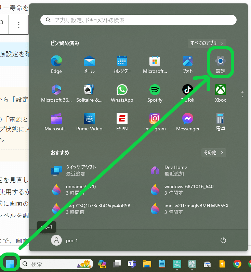Open すべてのアプリ list
The width and height of the screenshot is (251, 272).
coord(207,43)
